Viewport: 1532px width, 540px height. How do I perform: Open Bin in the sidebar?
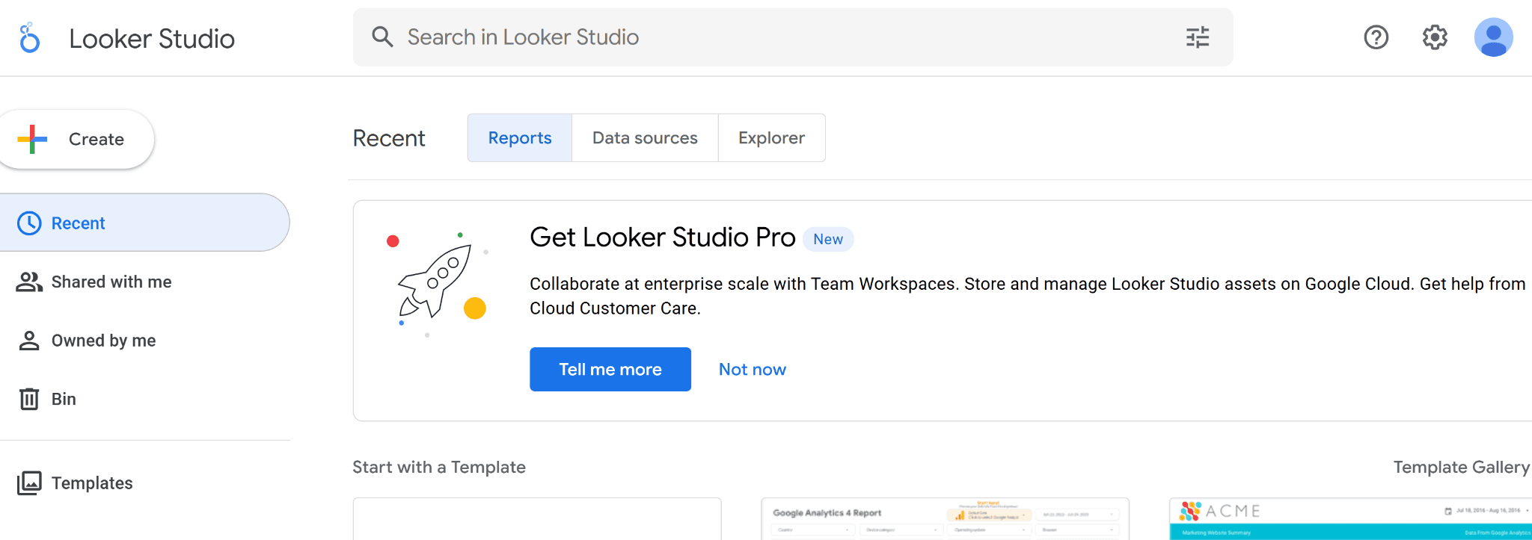pos(144,399)
